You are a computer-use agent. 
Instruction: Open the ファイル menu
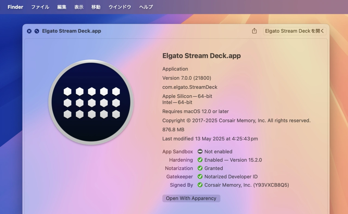[40, 7]
